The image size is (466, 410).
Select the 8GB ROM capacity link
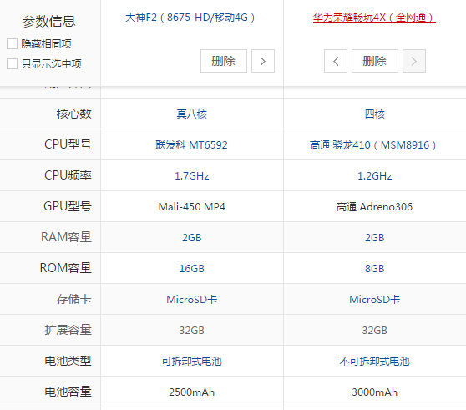(x=374, y=269)
